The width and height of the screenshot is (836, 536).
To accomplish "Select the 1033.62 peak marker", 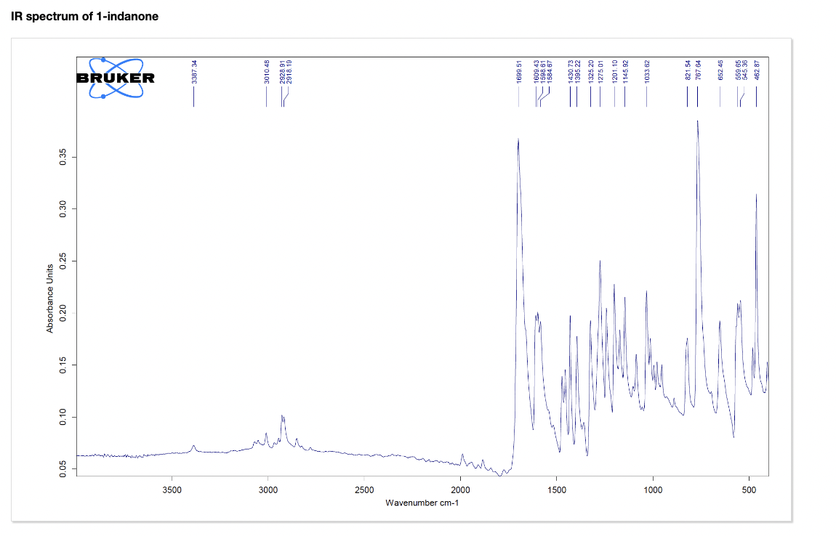I will click(x=646, y=71).
